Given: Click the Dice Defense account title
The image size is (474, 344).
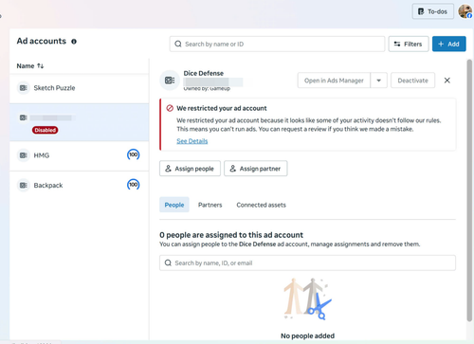Looking at the screenshot, I should pyautogui.click(x=204, y=73).
